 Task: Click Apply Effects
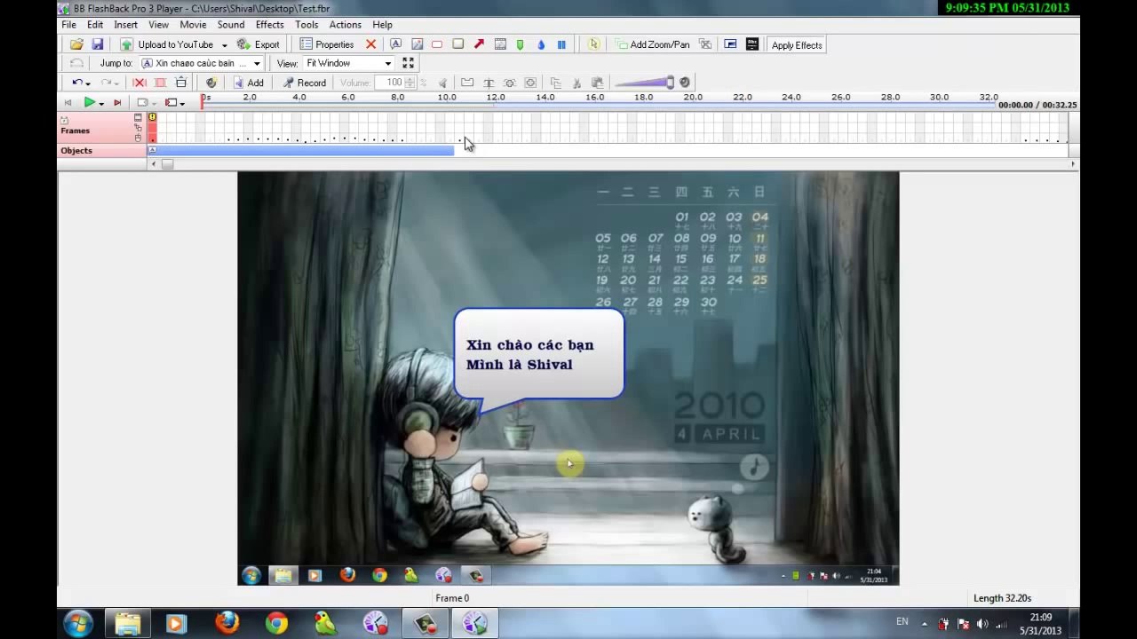coord(797,45)
